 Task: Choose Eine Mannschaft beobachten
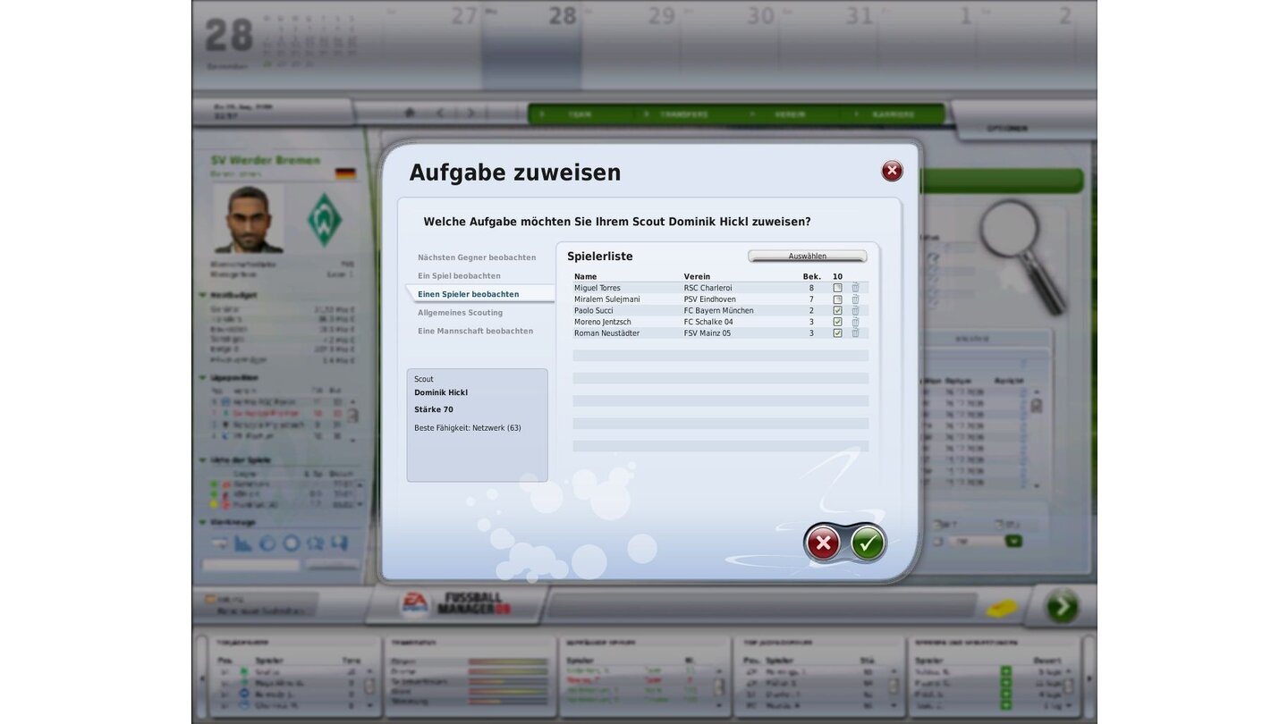(x=475, y=331)
